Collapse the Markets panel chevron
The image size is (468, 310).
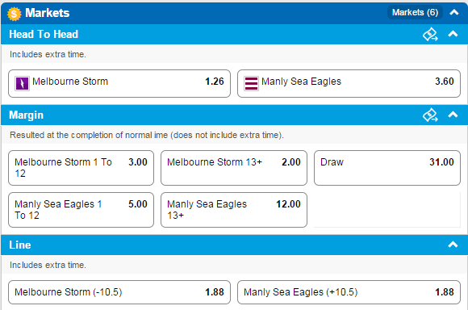click(x=454, y=13)
